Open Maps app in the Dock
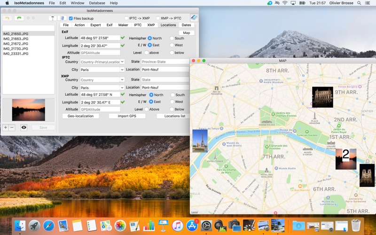This screenshot has height=235, width=376. pos(106,226)
